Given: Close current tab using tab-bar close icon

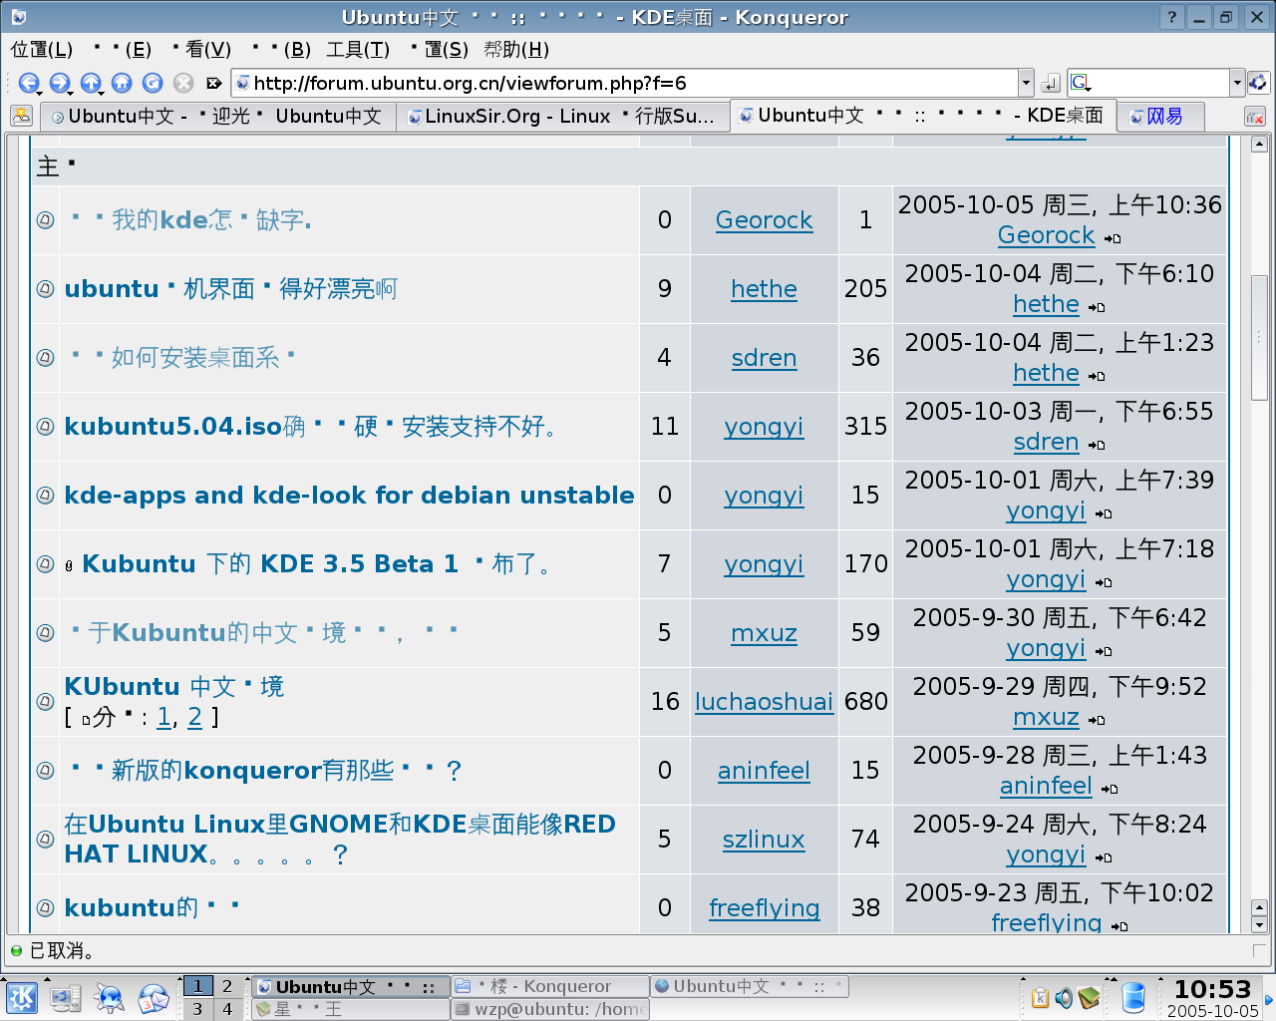Looking at the screenshot, I should [1255, 117].
